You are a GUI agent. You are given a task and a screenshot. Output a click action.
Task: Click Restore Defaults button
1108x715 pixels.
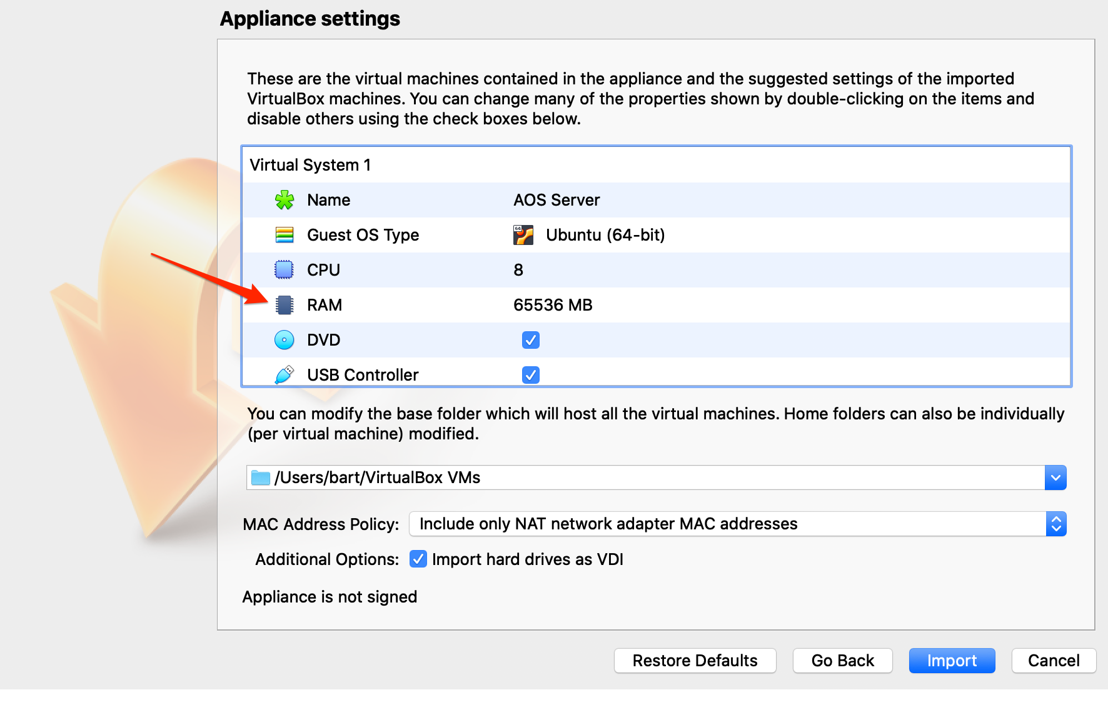pyautogui.click(x=695, y=661)
